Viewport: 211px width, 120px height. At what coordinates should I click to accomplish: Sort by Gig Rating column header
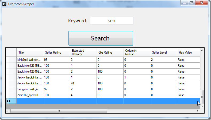tap(110, 52)
